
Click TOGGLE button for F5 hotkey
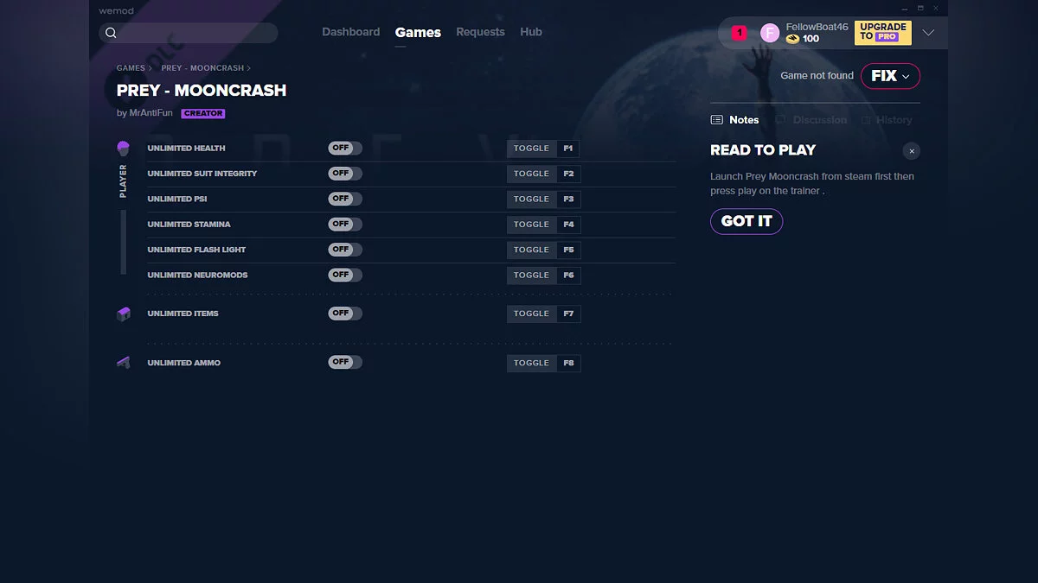click(x=531, y=250)
